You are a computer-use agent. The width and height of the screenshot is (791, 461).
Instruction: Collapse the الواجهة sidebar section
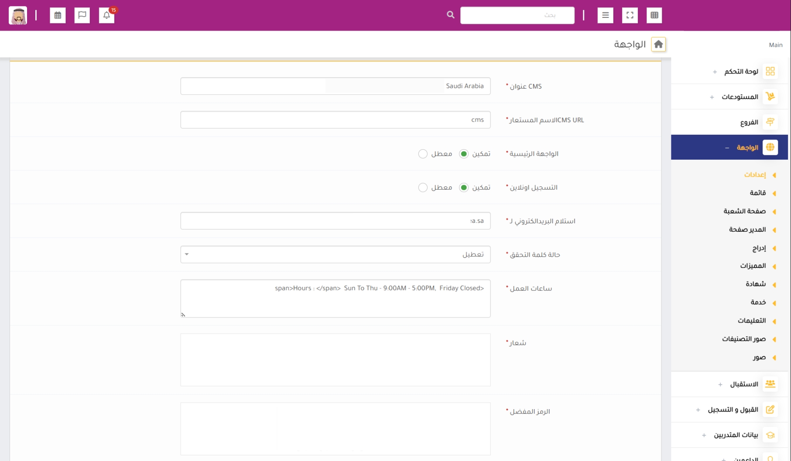pyautogui.click(x=727, y=148)
